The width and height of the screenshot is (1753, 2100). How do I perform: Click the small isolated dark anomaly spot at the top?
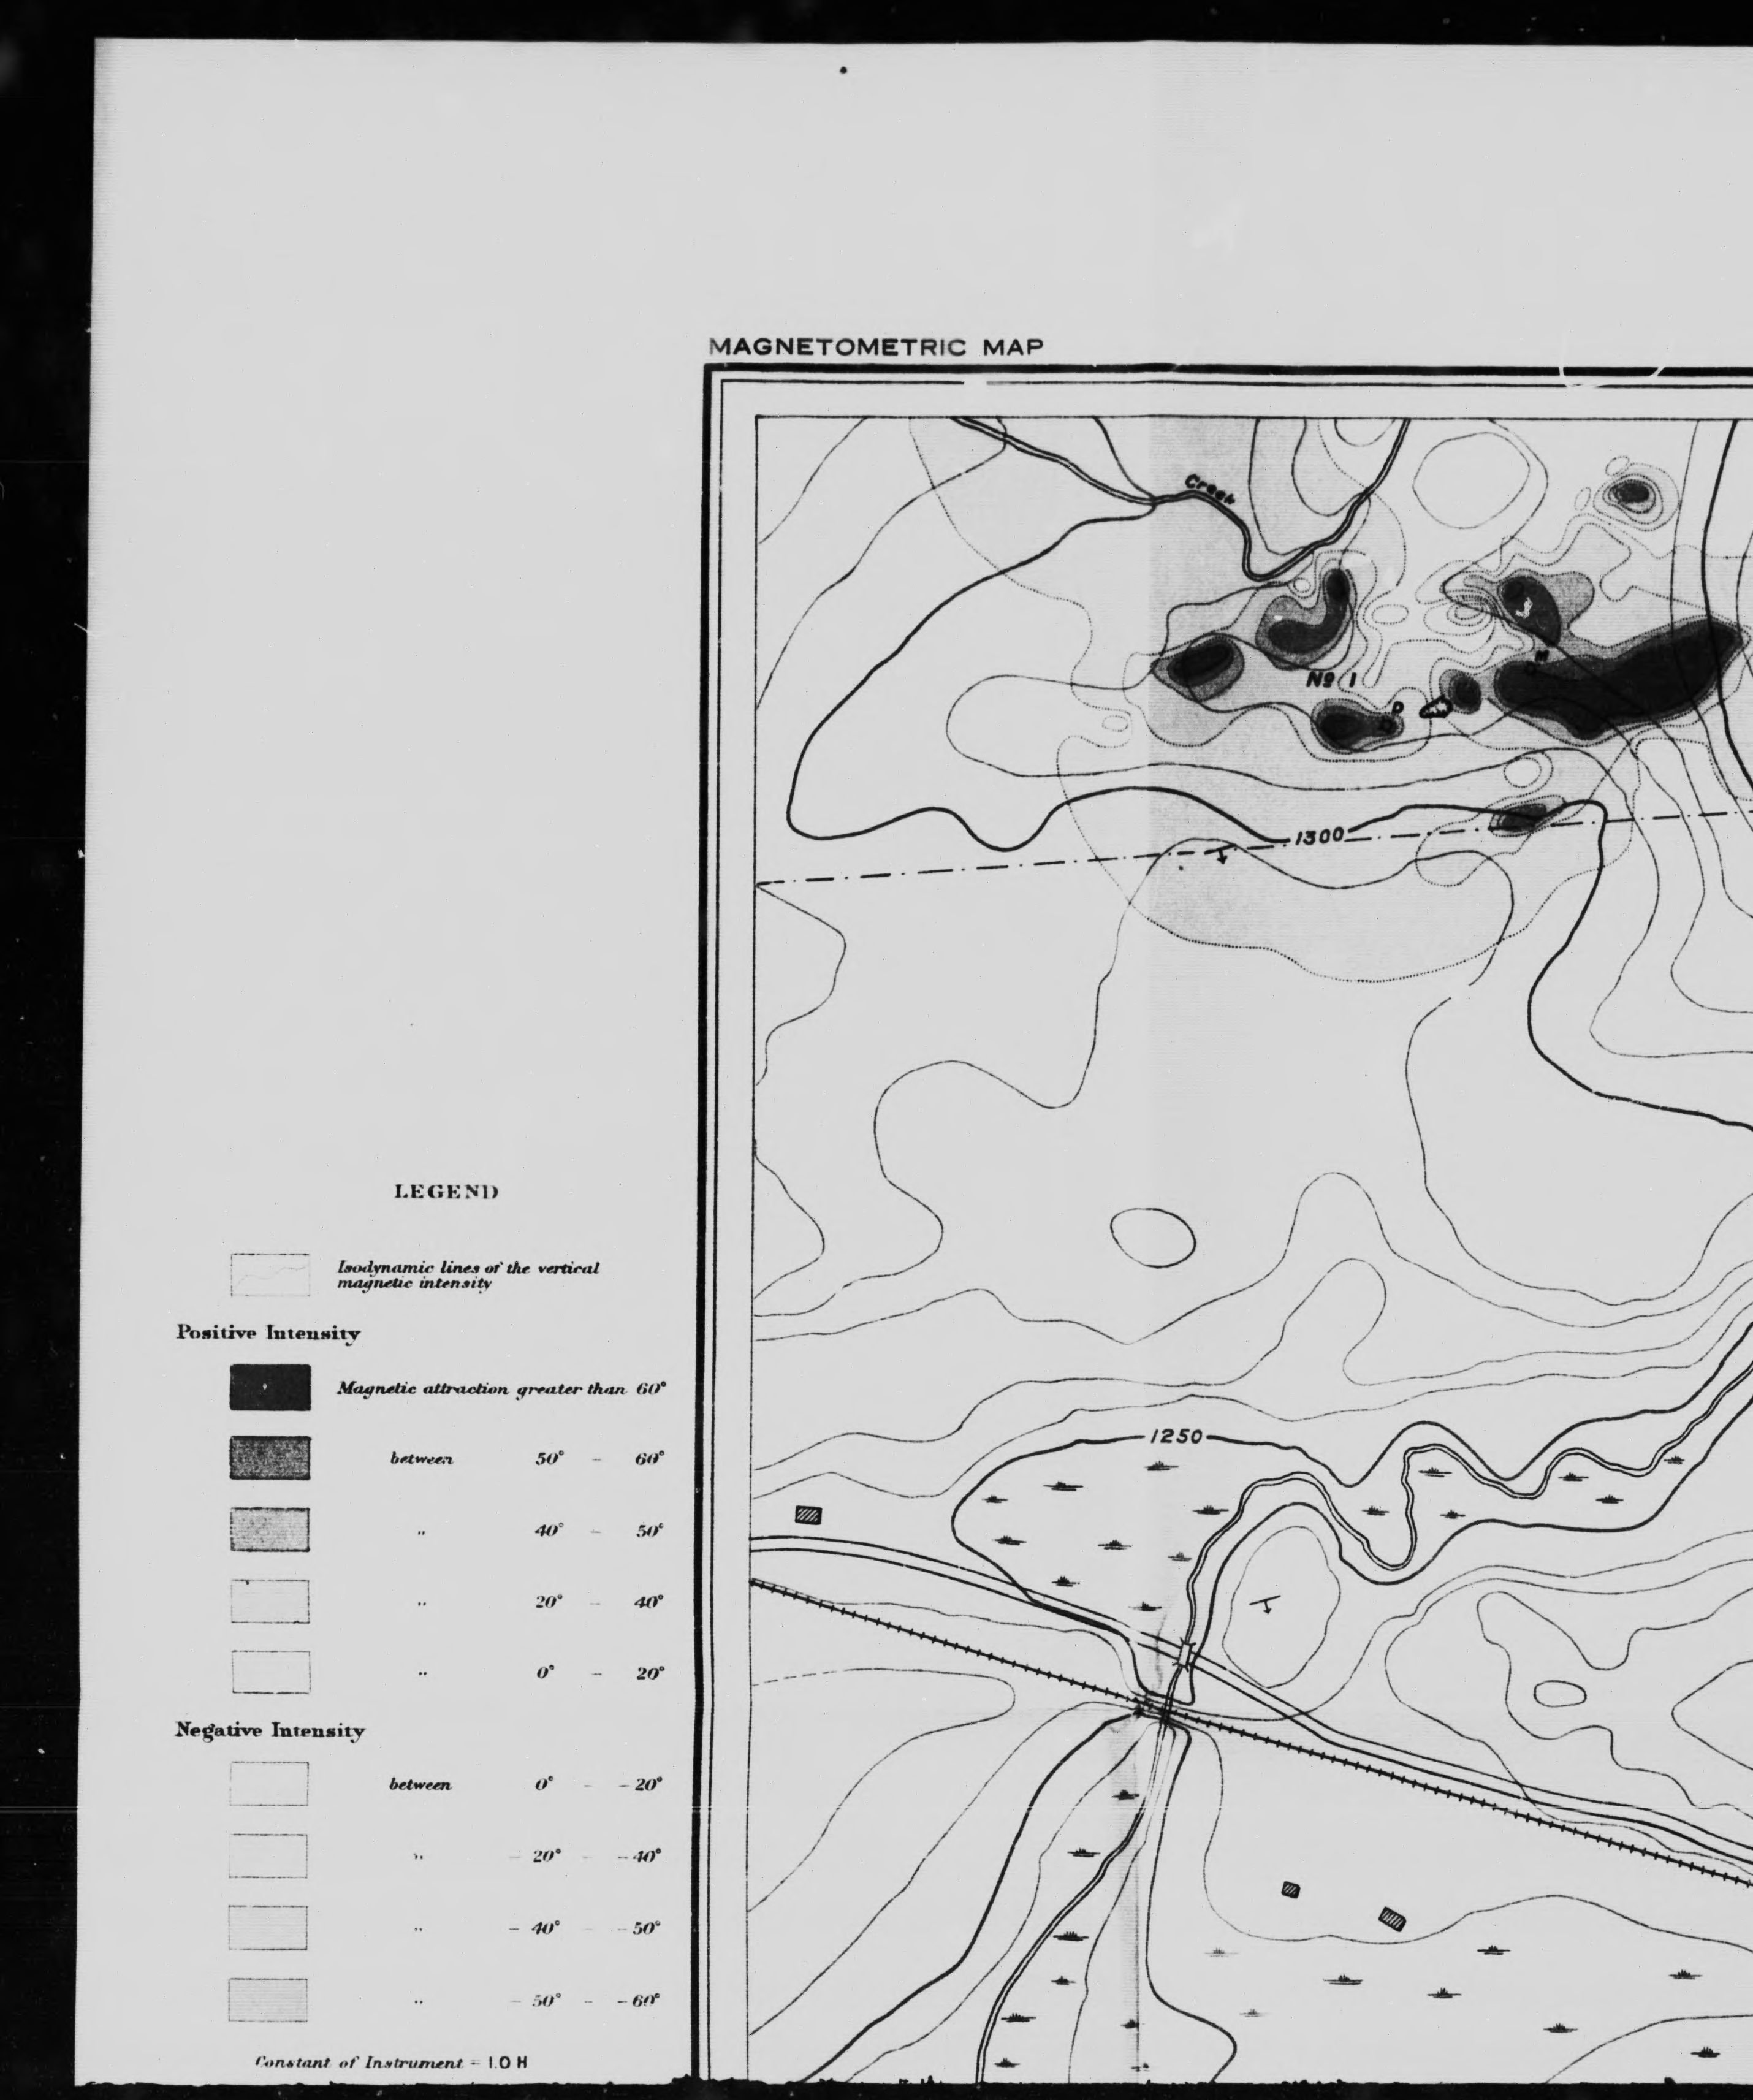[x=1631, y=492]
